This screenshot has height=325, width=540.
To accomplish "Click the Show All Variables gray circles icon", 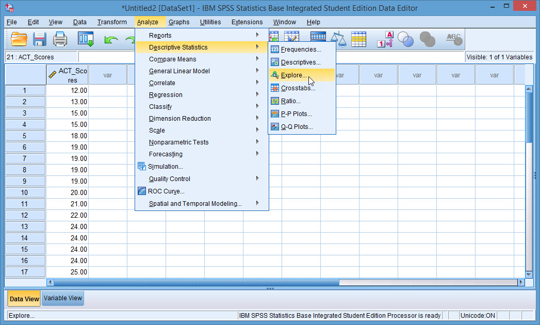I will pos(428,39).
